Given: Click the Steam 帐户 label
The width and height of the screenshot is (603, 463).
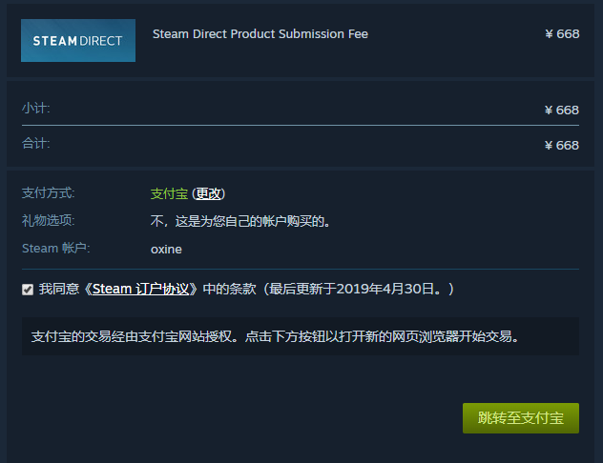Looking at the screenshot, I should (x=54, y=249).
